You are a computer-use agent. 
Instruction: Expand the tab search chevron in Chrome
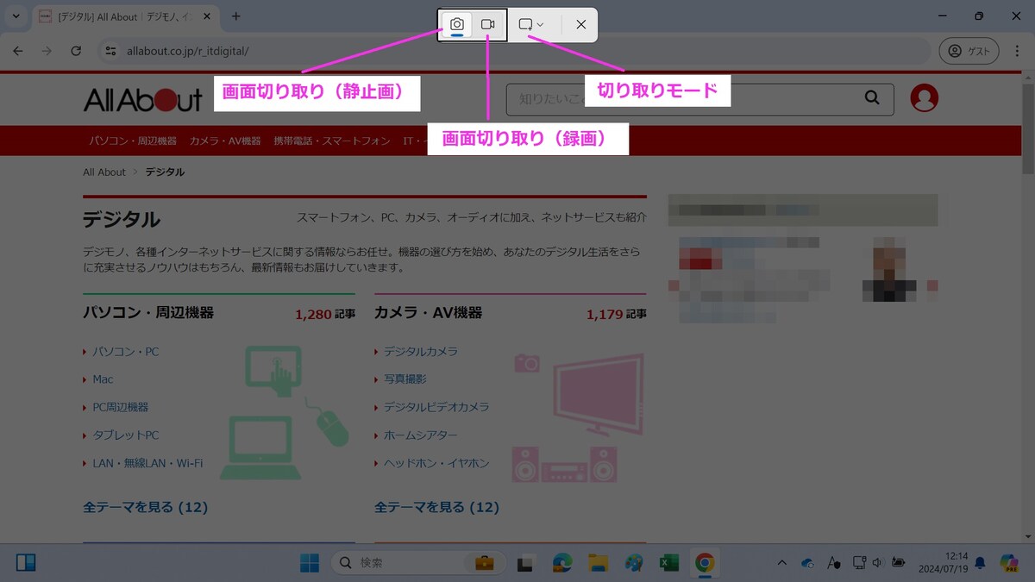(16, 16)
